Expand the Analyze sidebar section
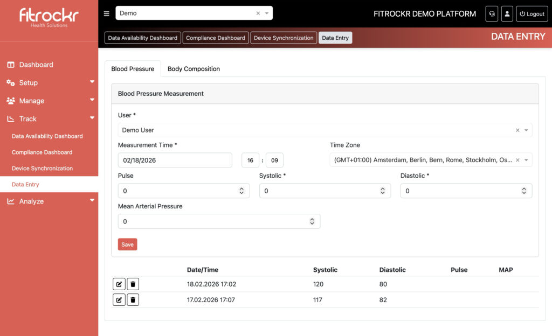 coord(50,201)
